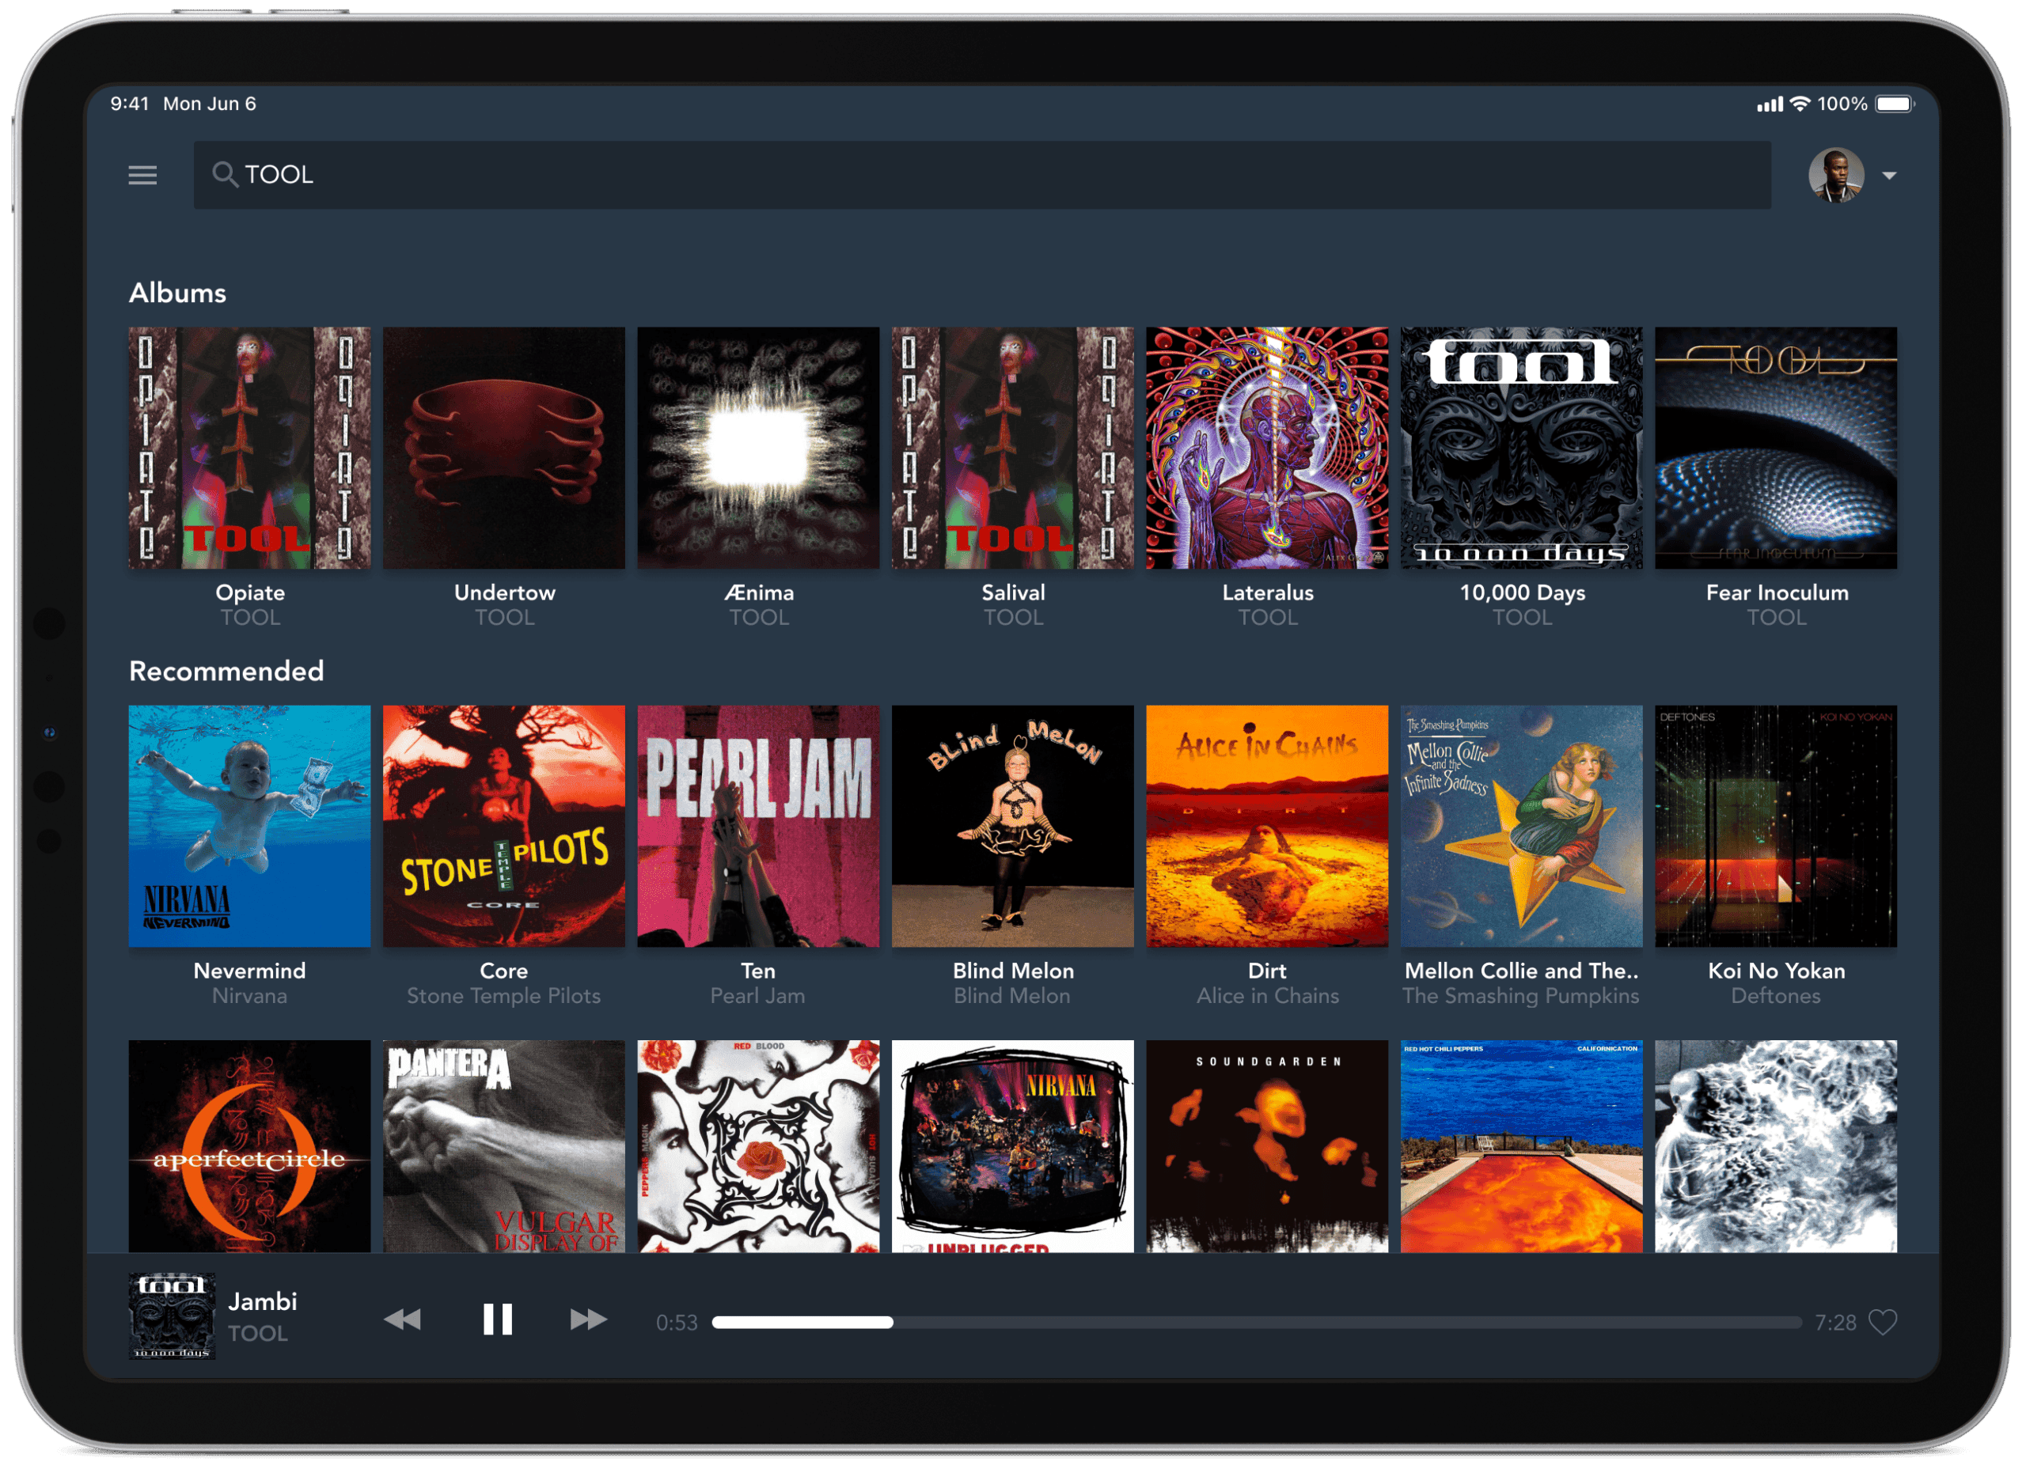Click the cellular signal bars
The height and width of the screenshot is (1465, 2026).
(1770, 105)
